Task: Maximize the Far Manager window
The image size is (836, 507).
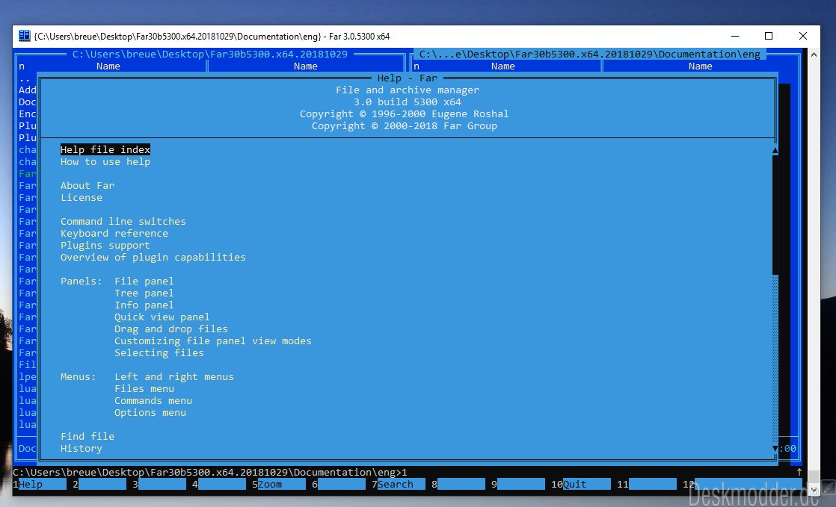Action: (768, 36)
